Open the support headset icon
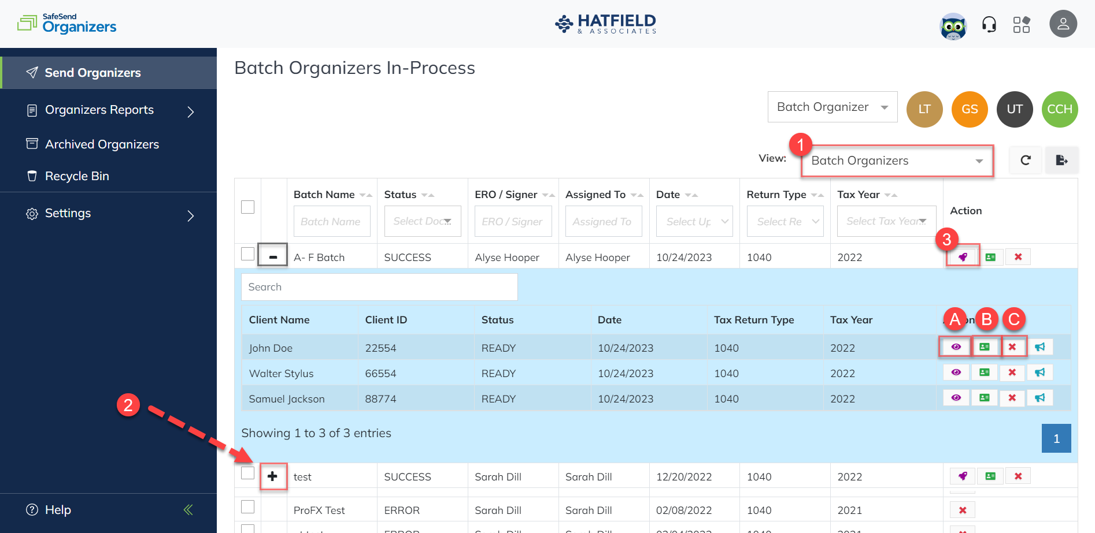 (989, 25)
